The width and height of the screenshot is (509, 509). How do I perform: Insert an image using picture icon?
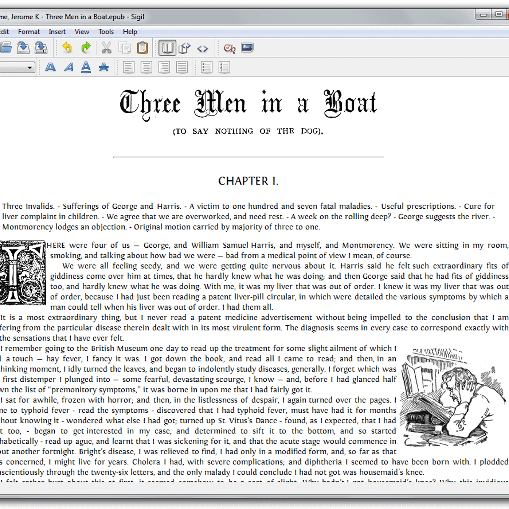[247, 48]
